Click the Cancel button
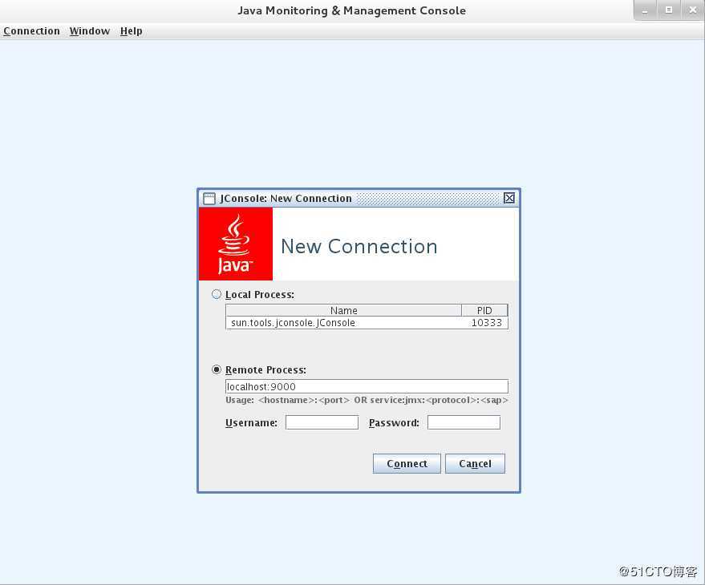 tap(476, 464)
